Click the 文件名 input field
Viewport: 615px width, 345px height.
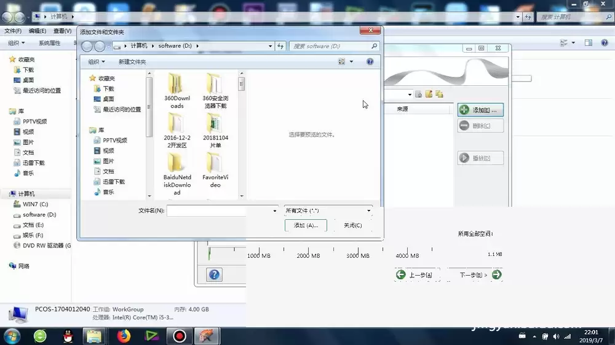(219, 211)
